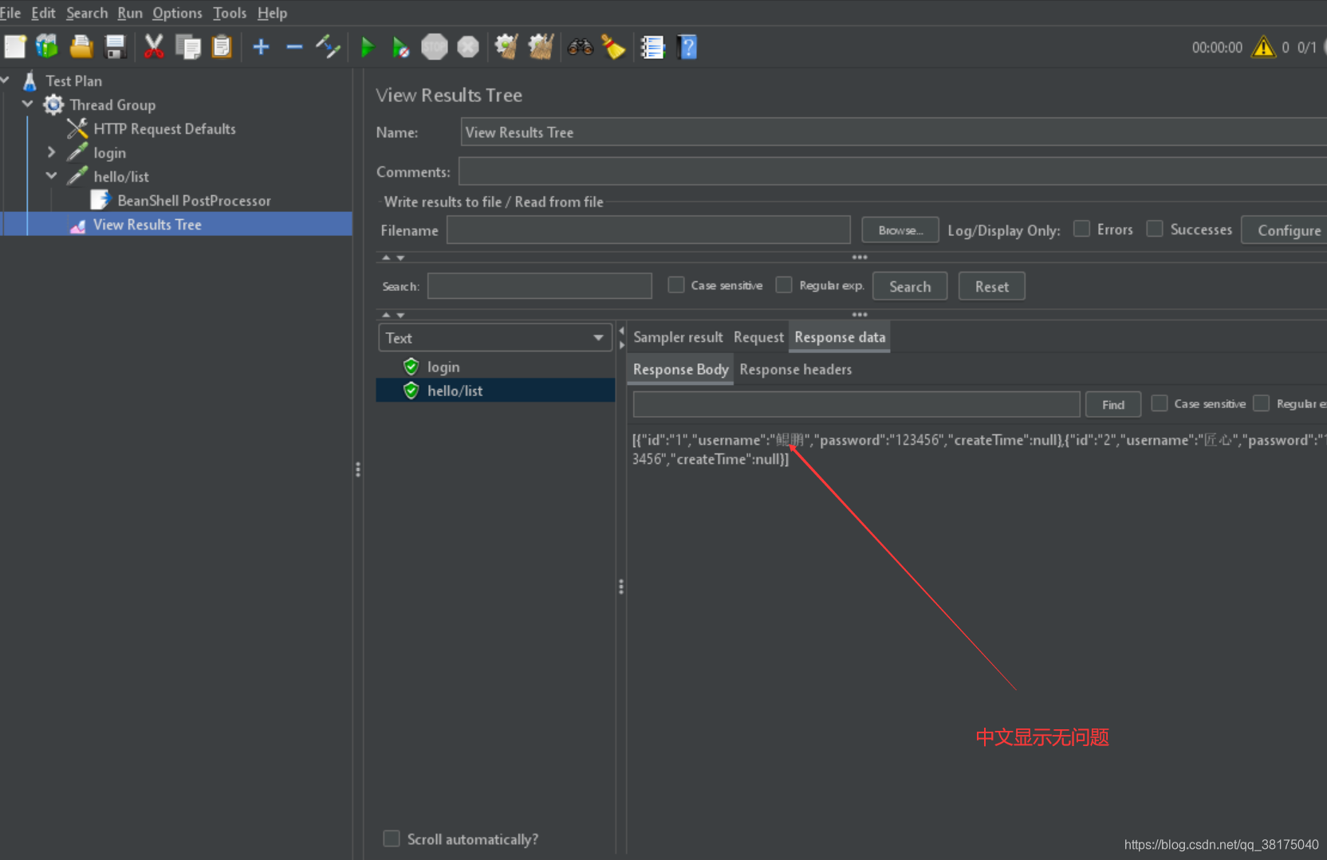Image resolution: width=1327 pixels, height=860 pixels.
Task: Click the Expand all plus icon
Action: pyautogui.click(x=261, y=47)
